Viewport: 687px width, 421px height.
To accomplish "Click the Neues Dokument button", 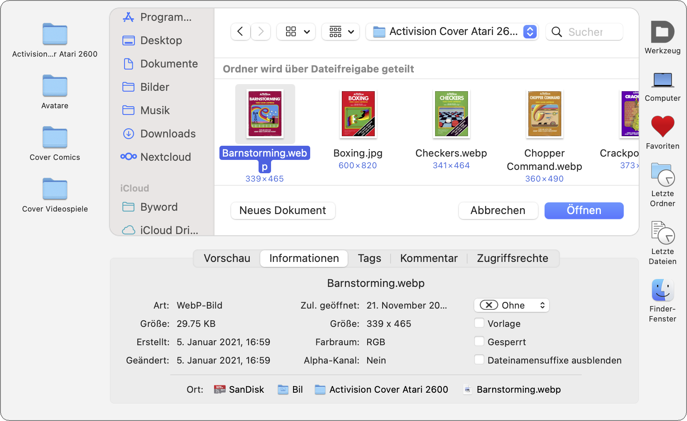I will coord(283,211).
